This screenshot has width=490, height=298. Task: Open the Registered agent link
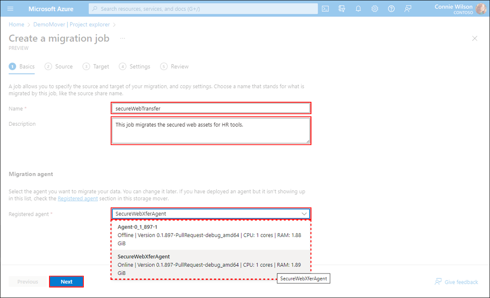(x=78, y=199)
